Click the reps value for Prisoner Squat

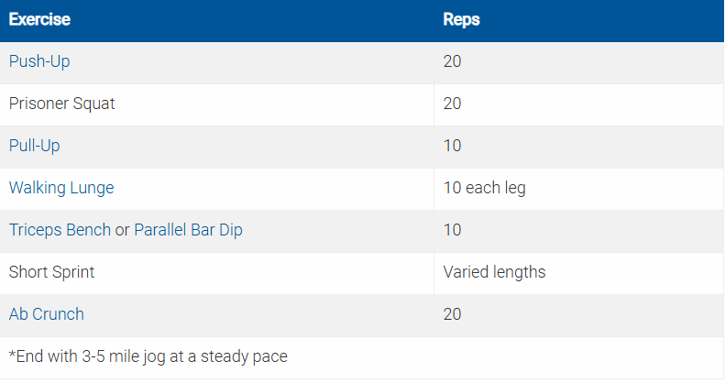tap(452, 104)
